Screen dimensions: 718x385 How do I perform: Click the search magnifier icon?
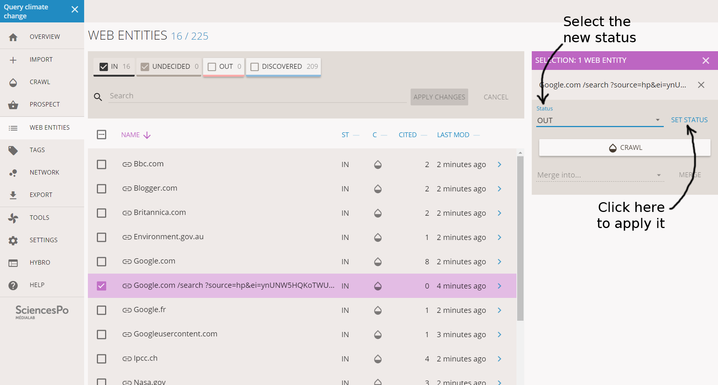[x=98, y=97]
